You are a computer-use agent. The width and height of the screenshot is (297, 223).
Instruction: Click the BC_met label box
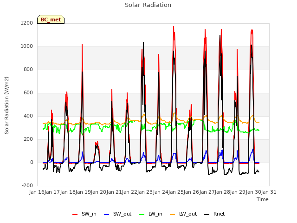(x=51, y=20)
